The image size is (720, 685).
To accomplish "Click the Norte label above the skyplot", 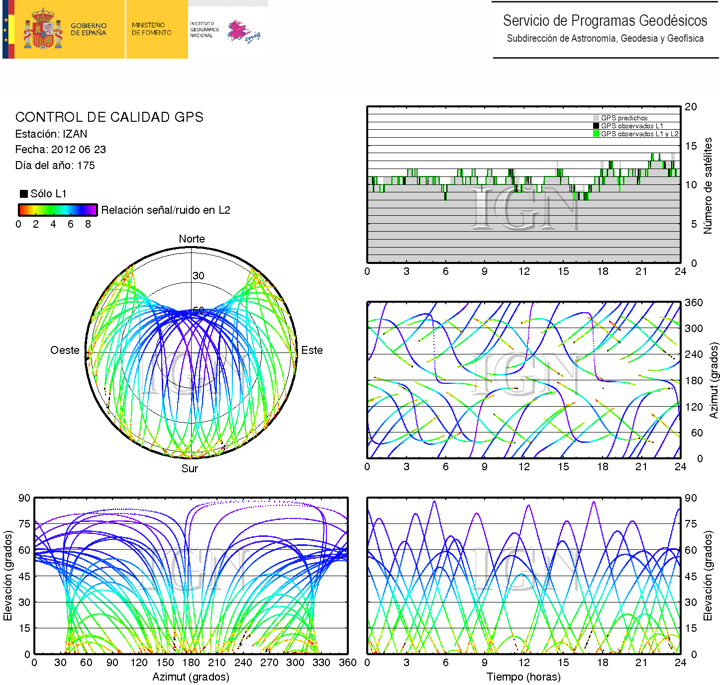I will (192, 239).
